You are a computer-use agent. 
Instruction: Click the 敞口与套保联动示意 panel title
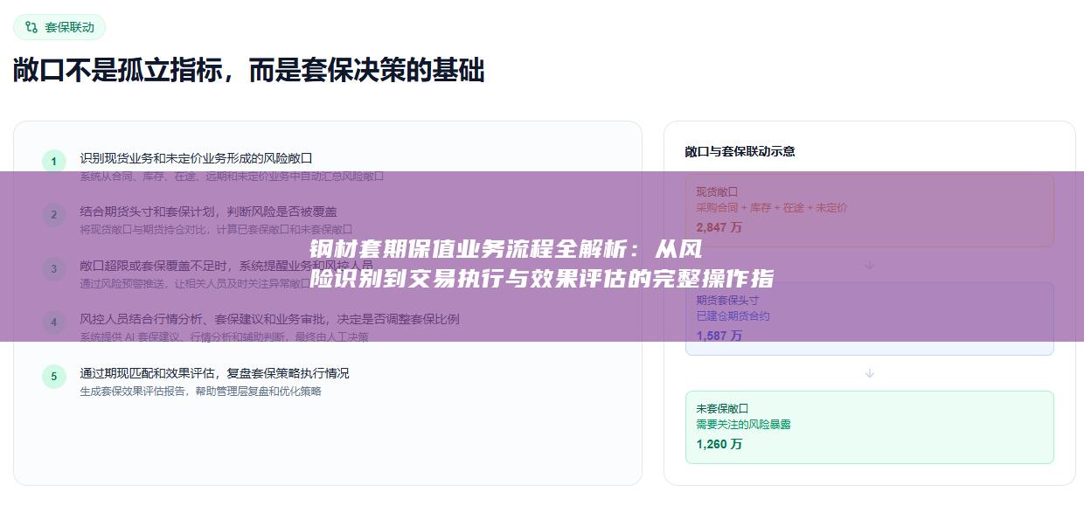[x=740, y=151]
